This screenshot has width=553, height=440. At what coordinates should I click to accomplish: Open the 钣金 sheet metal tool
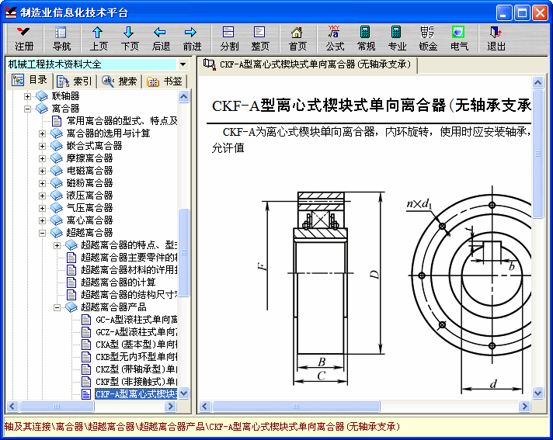(x=428, y=38)
